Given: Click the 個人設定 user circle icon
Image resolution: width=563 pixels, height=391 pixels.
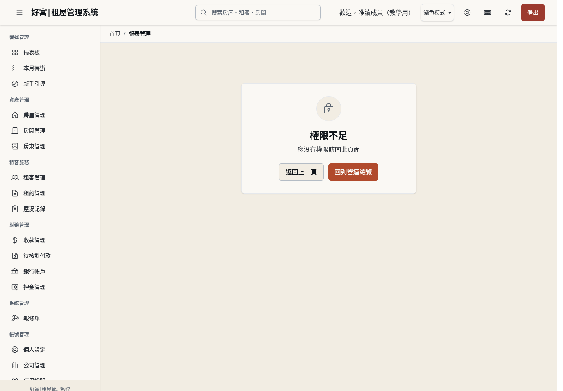Looking at the screenshot, I should pyautogui.click(x=15, y=350).
